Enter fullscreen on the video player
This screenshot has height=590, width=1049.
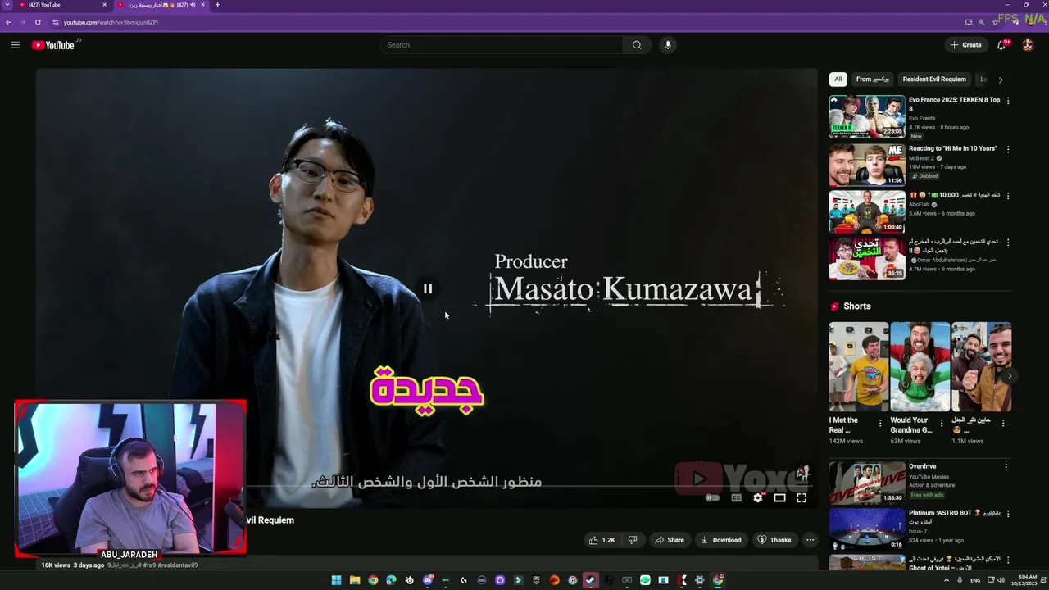click(x=802, y=497)
